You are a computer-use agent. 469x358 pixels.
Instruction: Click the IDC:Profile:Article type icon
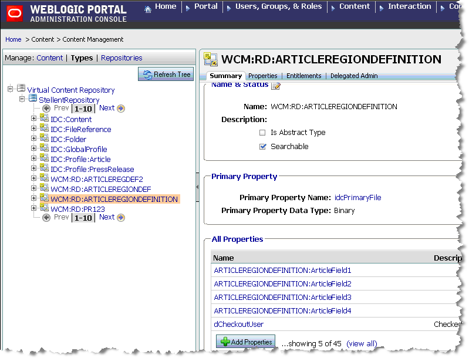coord(44,157)
